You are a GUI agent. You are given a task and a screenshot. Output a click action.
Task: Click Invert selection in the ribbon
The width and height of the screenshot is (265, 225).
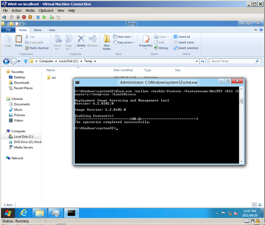[x=186, y=48]
